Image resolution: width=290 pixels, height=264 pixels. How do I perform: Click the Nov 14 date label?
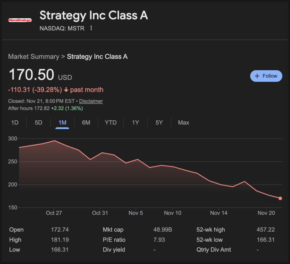pyautogui.click(x=219, y=213)
